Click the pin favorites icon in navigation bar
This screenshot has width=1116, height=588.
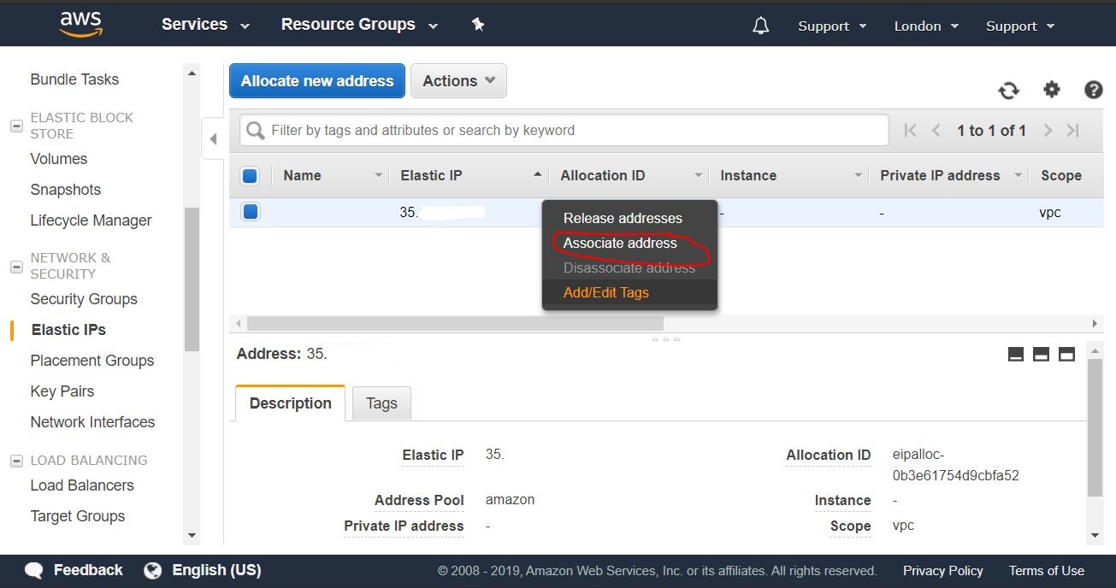[x=478, y=25]
